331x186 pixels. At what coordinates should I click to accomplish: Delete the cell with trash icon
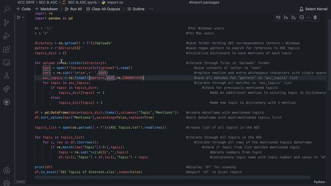(x=315, y=18)
